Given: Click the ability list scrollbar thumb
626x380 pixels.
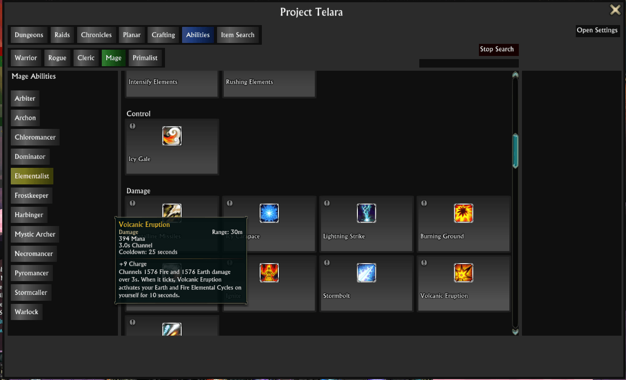Looking at the screenshot, I should coord(515,151).
